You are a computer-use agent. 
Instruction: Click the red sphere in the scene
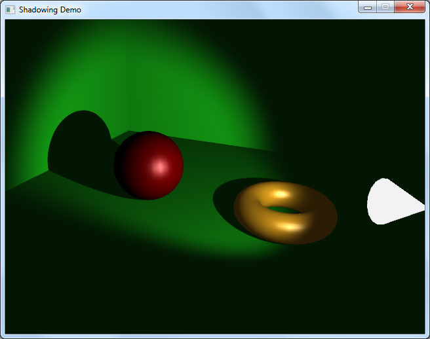point(149,166)
